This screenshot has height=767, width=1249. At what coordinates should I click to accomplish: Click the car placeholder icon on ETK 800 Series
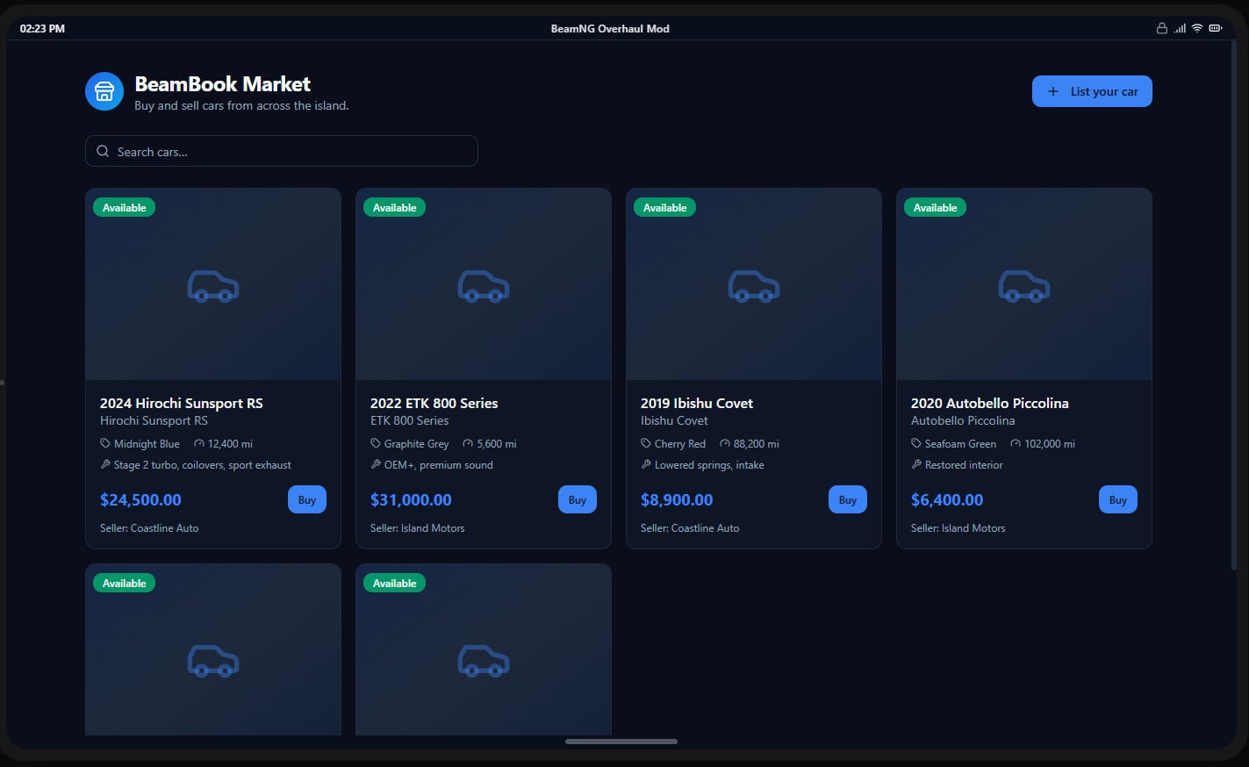pyautogui.click(x=484, y=286)
